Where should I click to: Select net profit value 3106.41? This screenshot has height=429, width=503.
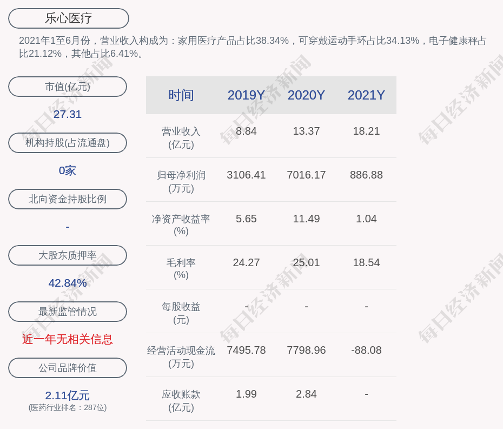tap(246, 175)
